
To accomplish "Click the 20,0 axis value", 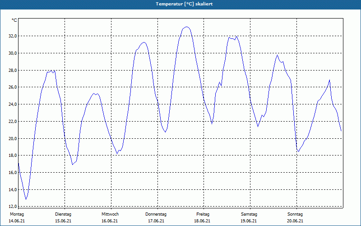I will 13,138.
